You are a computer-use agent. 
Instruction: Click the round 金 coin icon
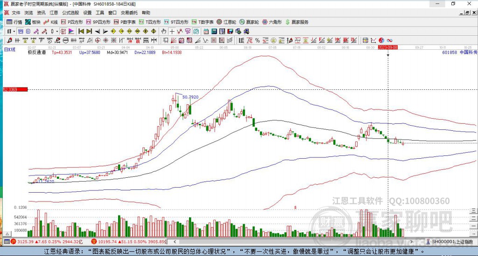[x=274, y=40]
